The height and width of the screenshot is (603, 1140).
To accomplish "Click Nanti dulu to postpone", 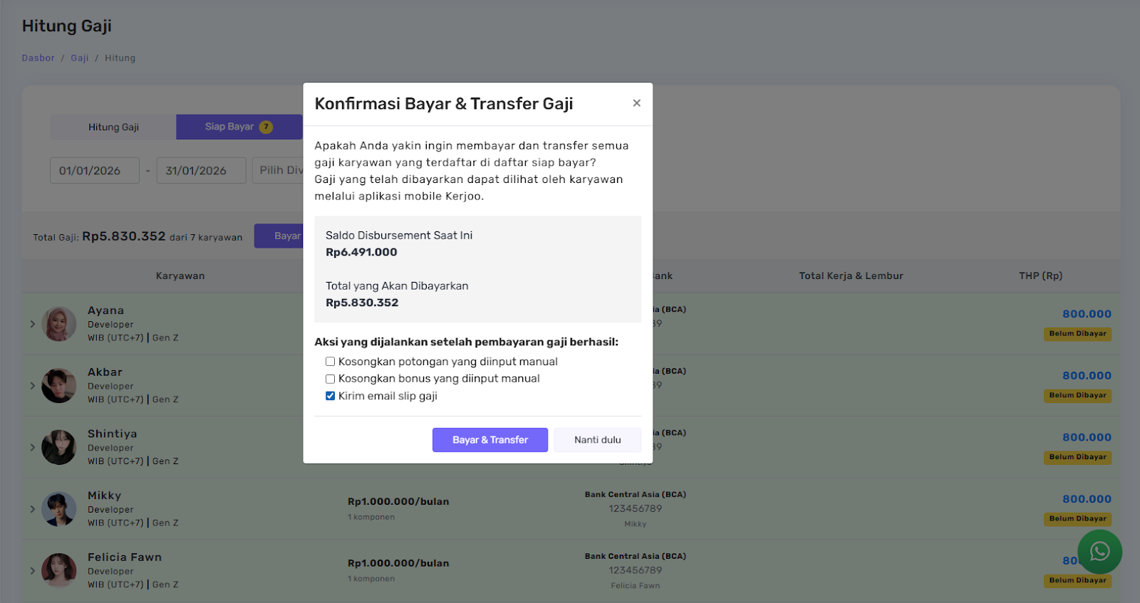I will pyautogui.click(x=597, y=440).
